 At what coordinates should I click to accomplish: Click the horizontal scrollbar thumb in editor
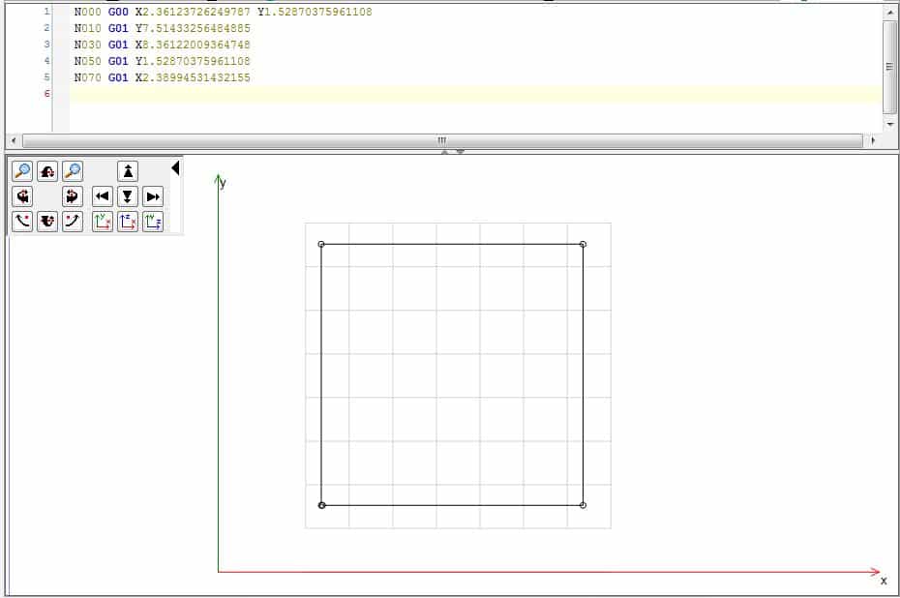[442, 140]
